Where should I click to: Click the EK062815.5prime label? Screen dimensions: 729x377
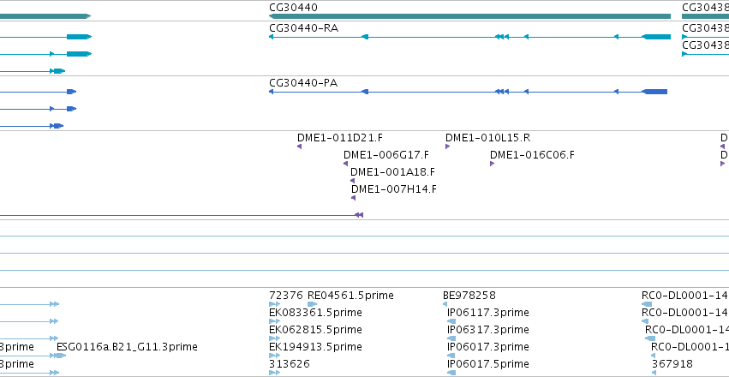[316, 330]
